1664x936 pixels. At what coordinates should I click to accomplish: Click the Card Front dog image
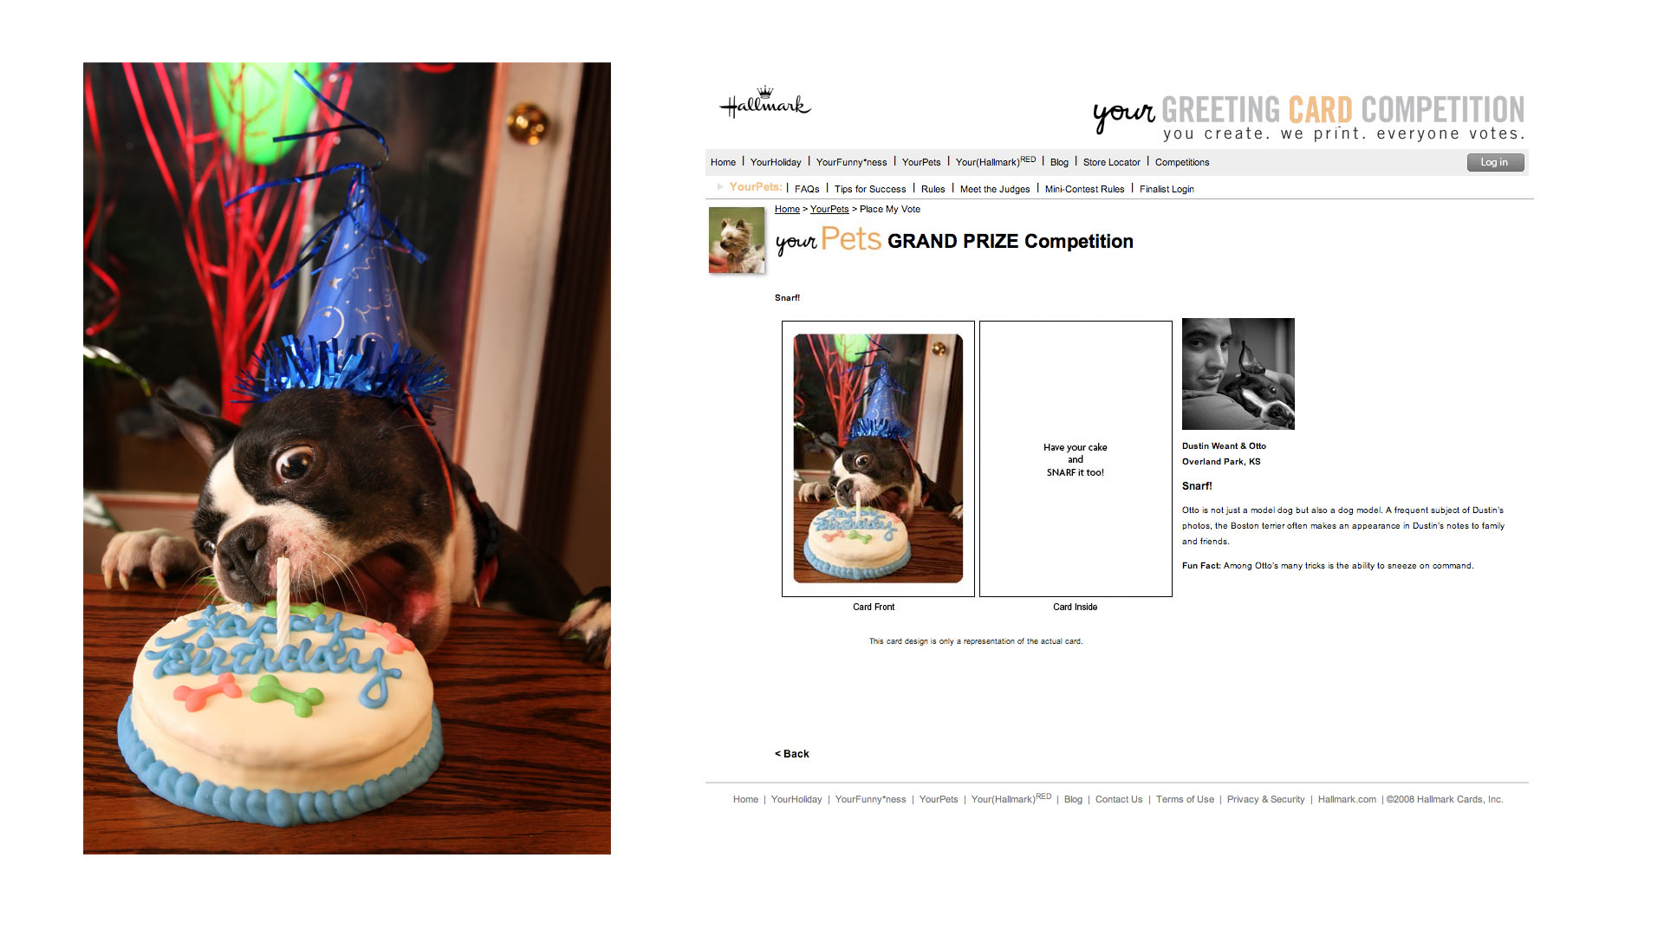coord(878,458)
